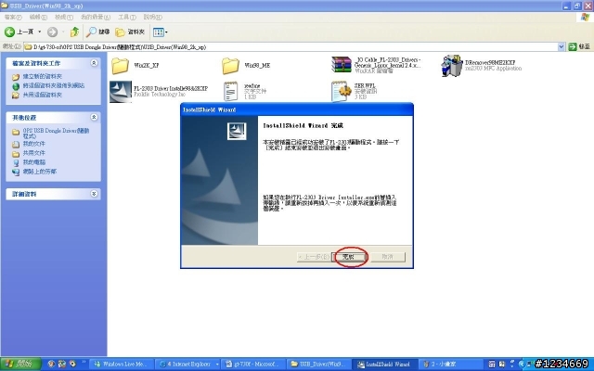Click the Prolific logo icon in wizard
This screenshot has width=594, height=371.
[x=237, y=132]
